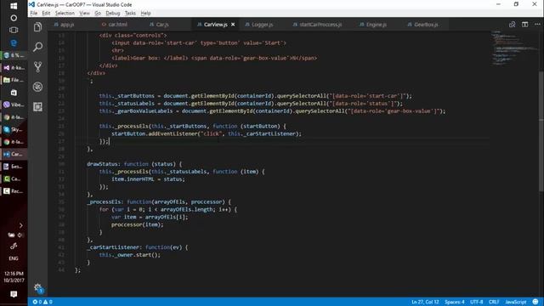The image size is (544, 306).
Task: Open the Rec... taskbar item
Action: click(14, 191)
